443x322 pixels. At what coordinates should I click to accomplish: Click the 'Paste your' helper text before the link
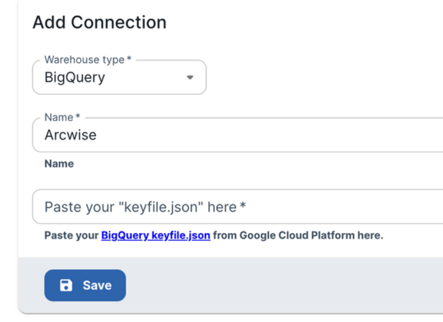(71, 235)
